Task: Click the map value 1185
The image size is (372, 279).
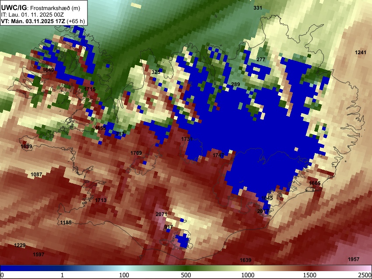Action: pos(66,223)
